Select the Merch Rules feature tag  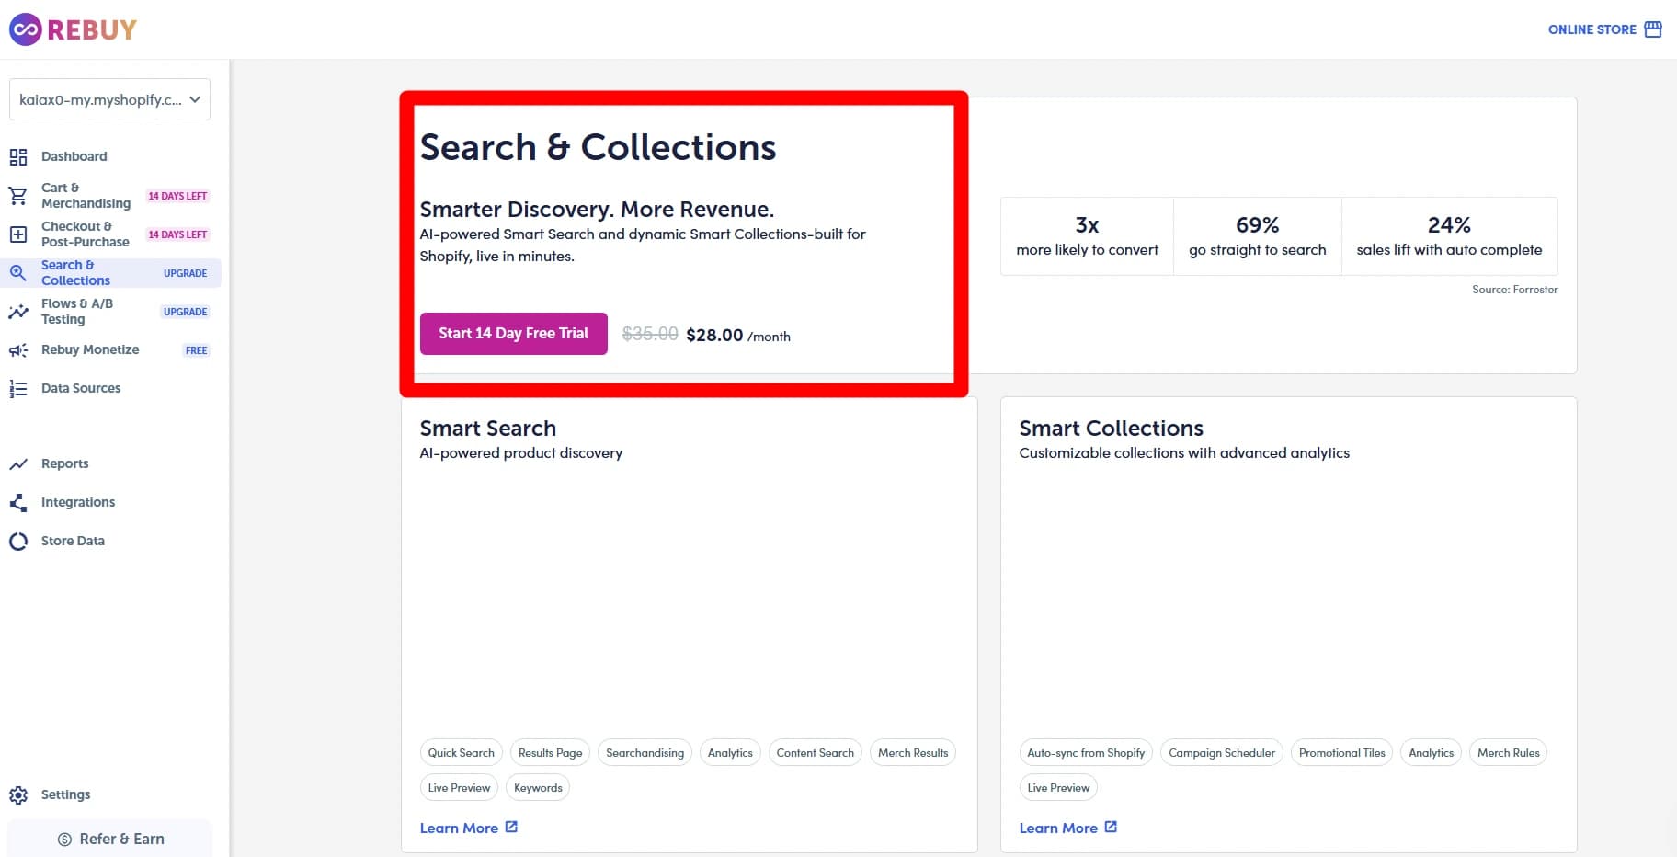pos(1509,753)
